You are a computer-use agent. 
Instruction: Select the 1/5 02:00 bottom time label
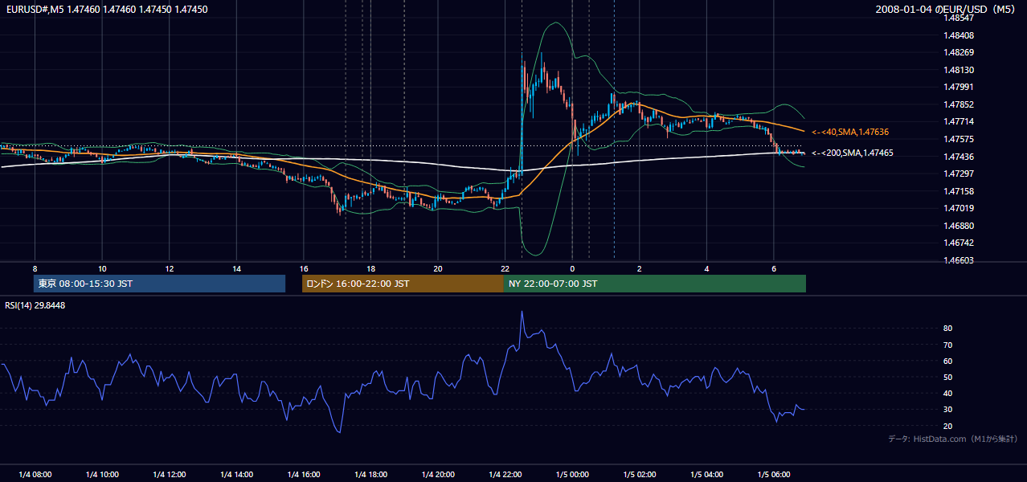click(x=640, y=474)
